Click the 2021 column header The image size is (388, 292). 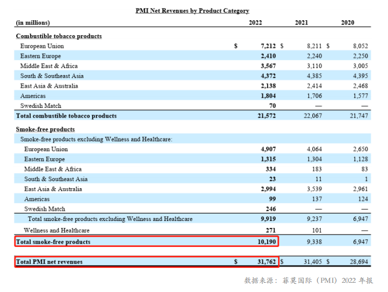click(301, 23)
